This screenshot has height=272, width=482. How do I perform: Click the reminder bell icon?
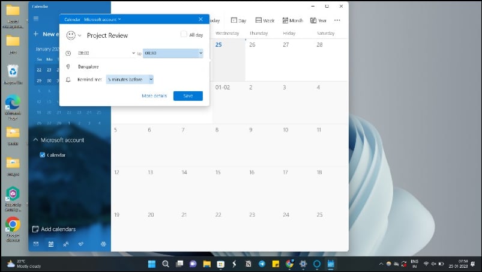[68, 80]
